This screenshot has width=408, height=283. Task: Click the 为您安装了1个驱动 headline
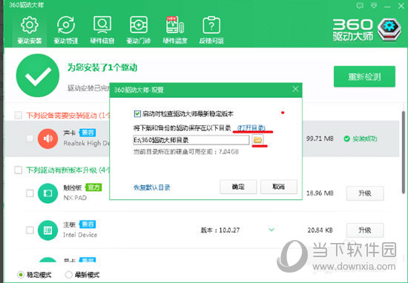click(x=102, y=67)
